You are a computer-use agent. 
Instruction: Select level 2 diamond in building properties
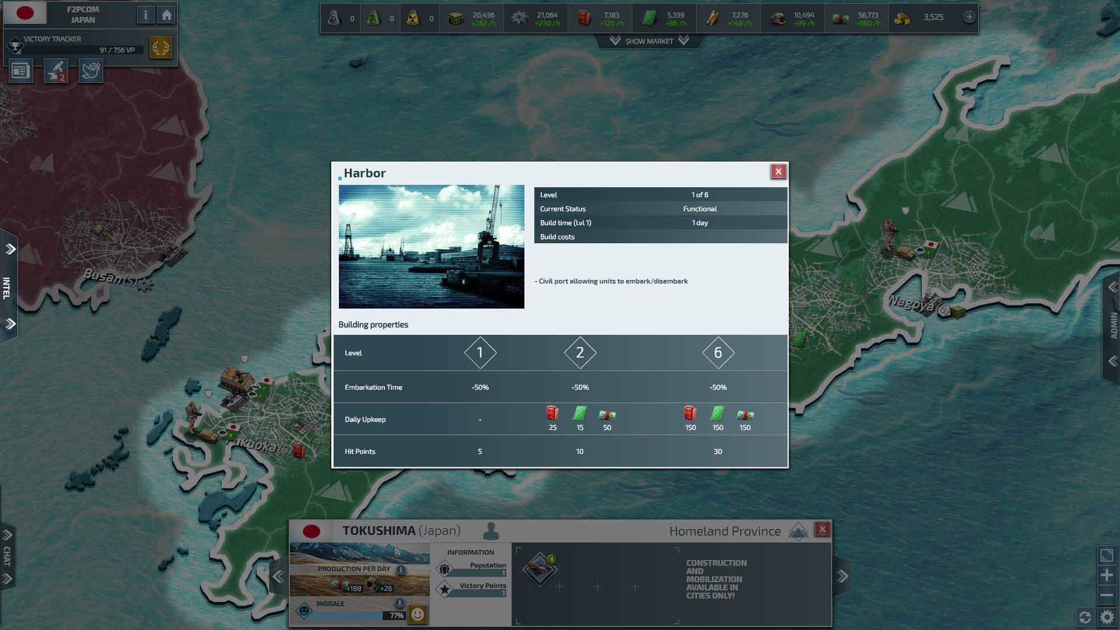pyautogui.click(x=580, y=352)
